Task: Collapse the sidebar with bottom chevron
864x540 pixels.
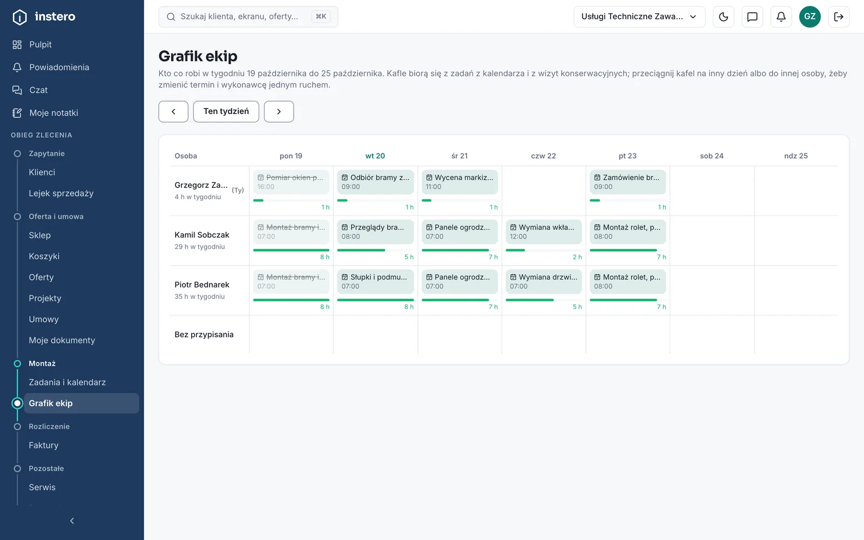Action: click(x=72, y=521)
